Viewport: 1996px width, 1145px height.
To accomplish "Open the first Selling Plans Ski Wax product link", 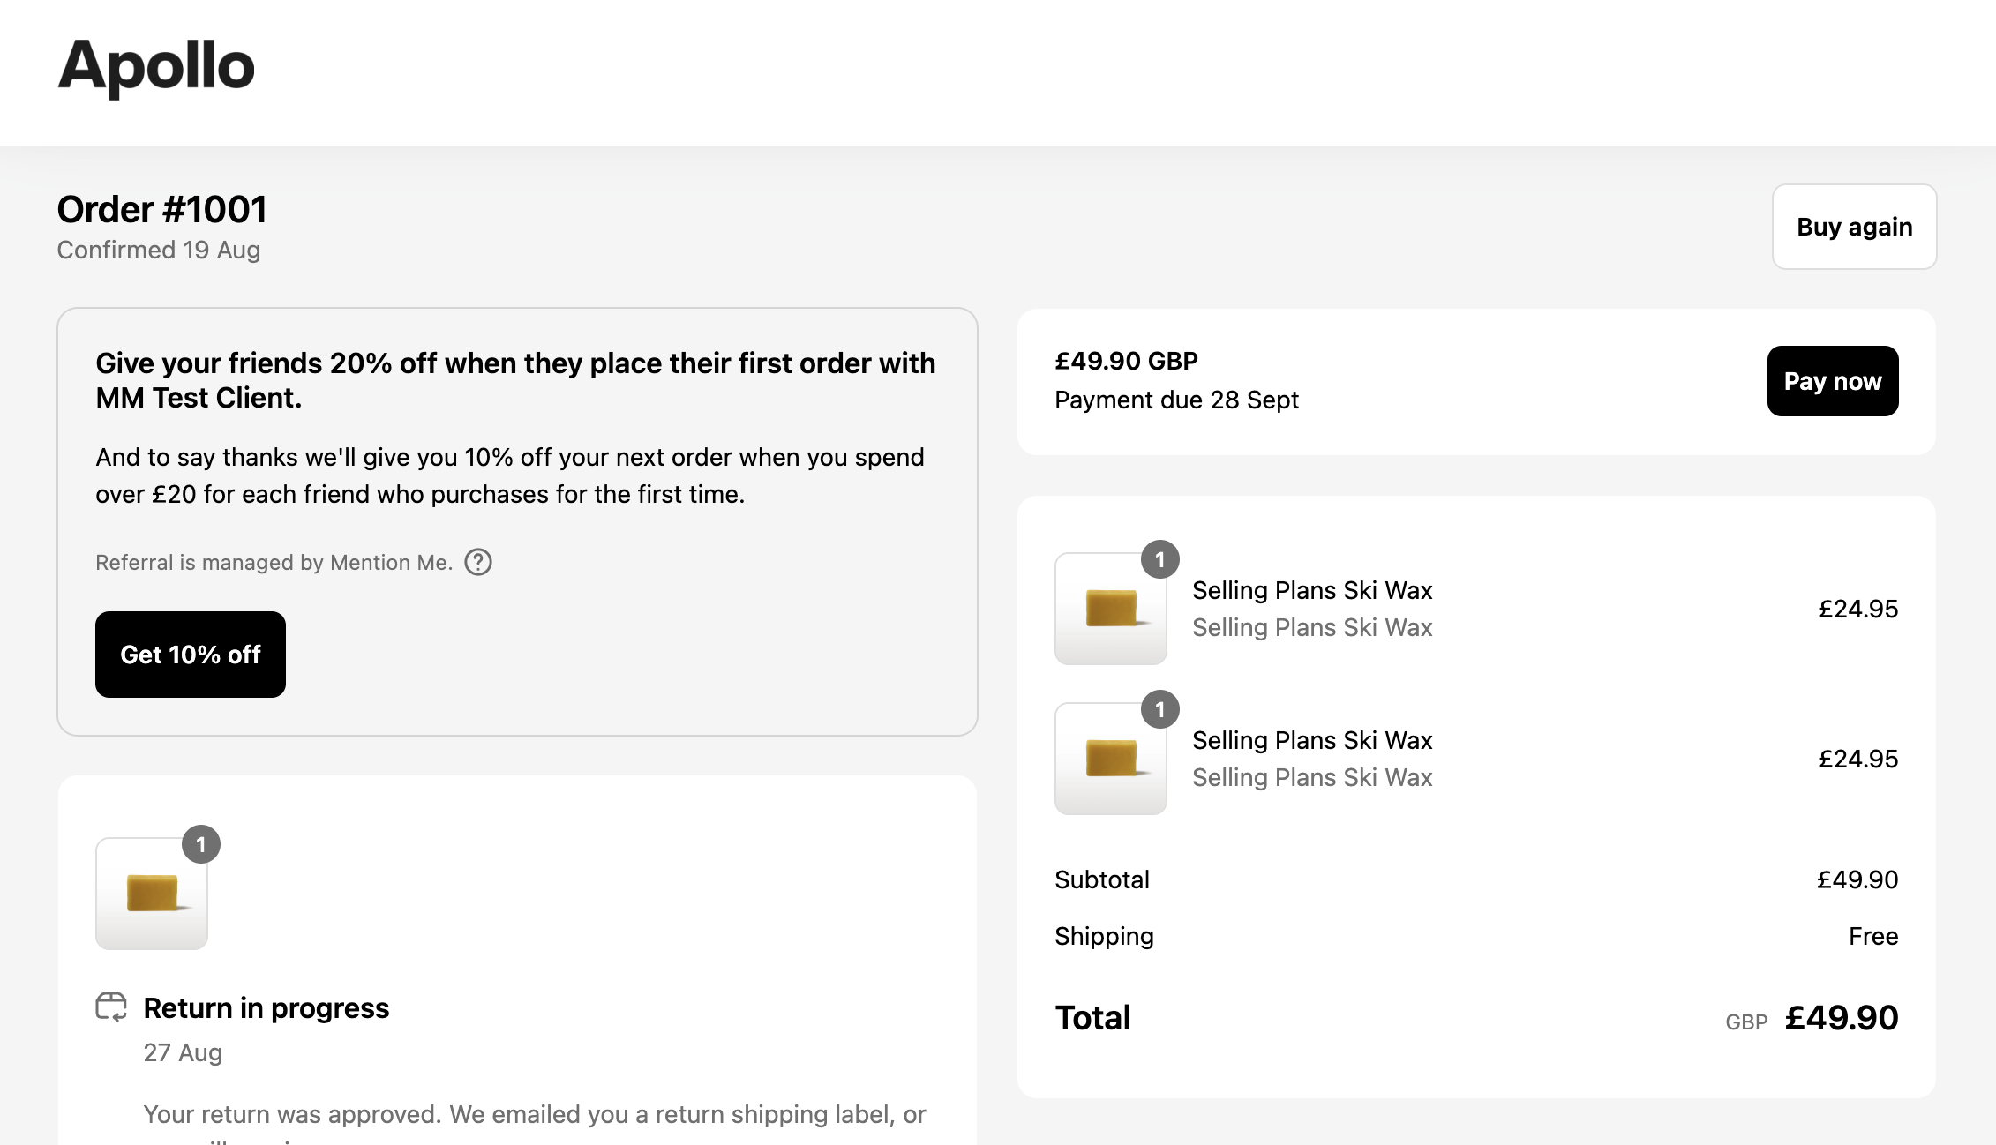I will (x=1313, y=590).
